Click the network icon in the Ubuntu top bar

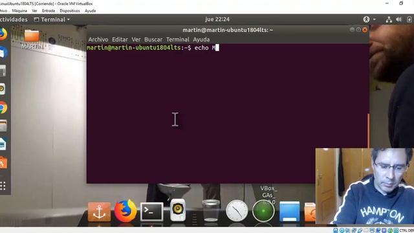[389, 19]
